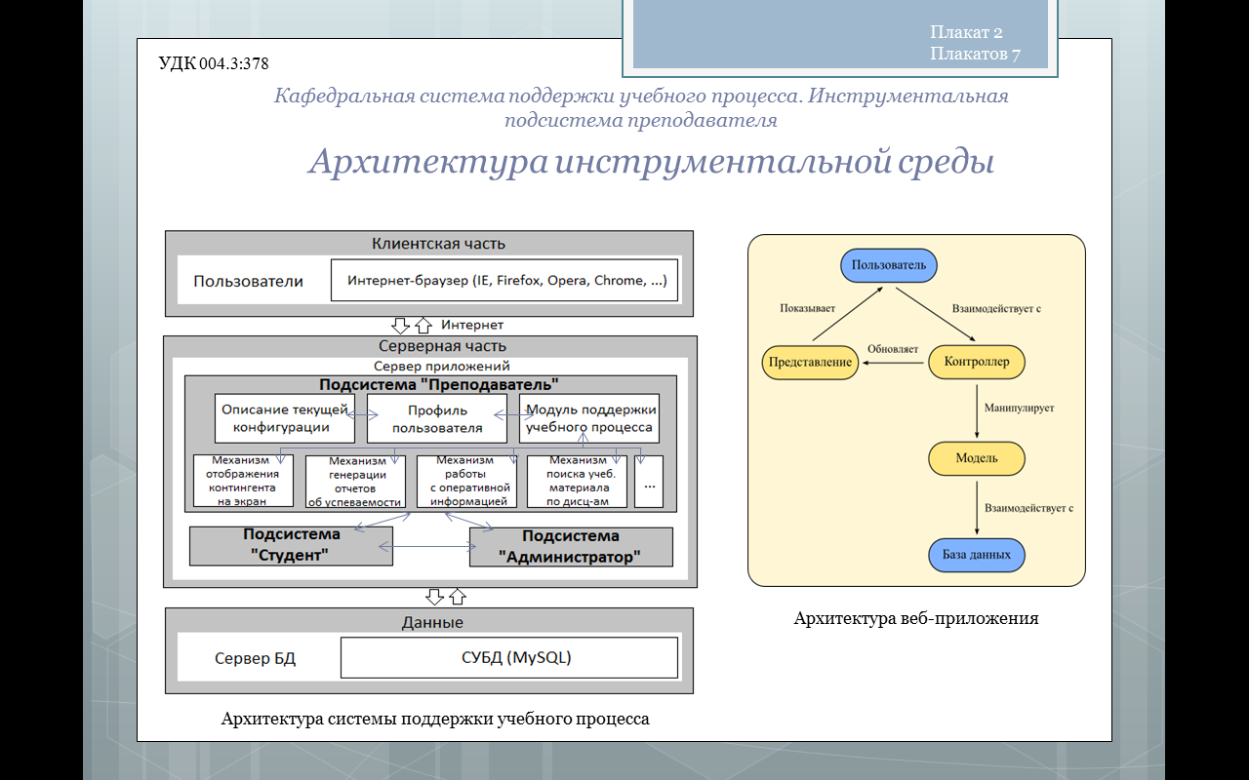Viewport: 1249px width, 780px height.
Task: Click the '...' ellipsis box
Action: coord(649,482)
